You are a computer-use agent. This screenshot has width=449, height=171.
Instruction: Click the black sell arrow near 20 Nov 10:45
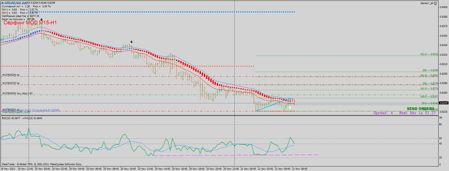click(131, 42)
